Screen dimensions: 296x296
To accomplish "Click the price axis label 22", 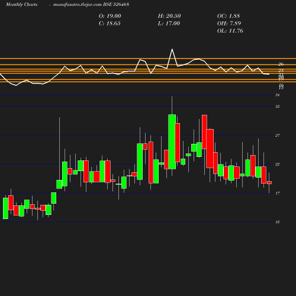I will pos(278,165).
